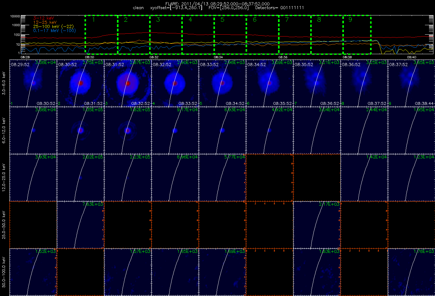This screenshot has height=296, width=435.
Task: Click the 08:38:44 end time label
Action: click(424, 103)
